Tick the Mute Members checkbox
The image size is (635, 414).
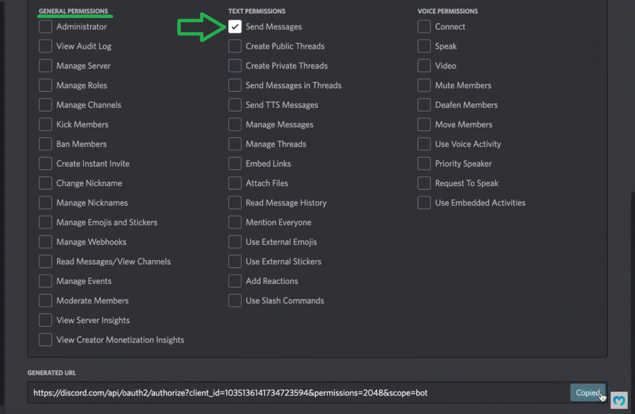coord(424,86)
